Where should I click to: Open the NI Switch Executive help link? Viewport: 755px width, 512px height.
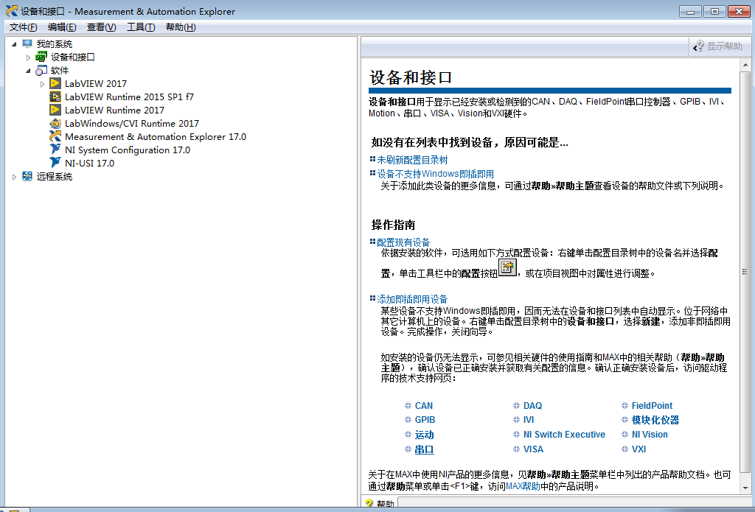564,434
